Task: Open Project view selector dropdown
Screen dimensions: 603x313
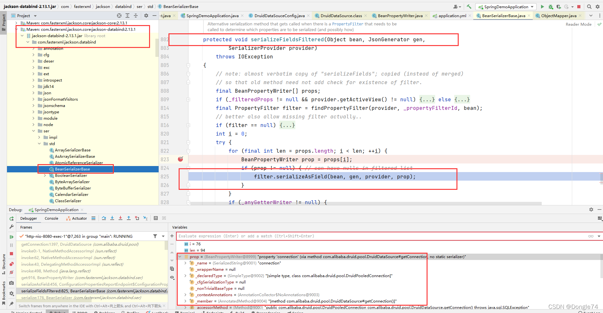Action: click(35, 16)
